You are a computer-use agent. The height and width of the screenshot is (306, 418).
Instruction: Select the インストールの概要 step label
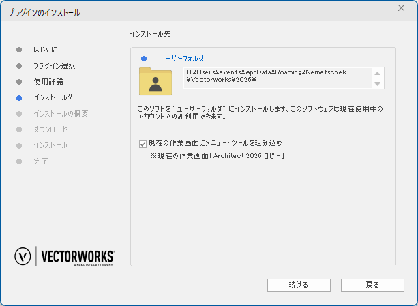pyautogui.click(x=61, y=113)
